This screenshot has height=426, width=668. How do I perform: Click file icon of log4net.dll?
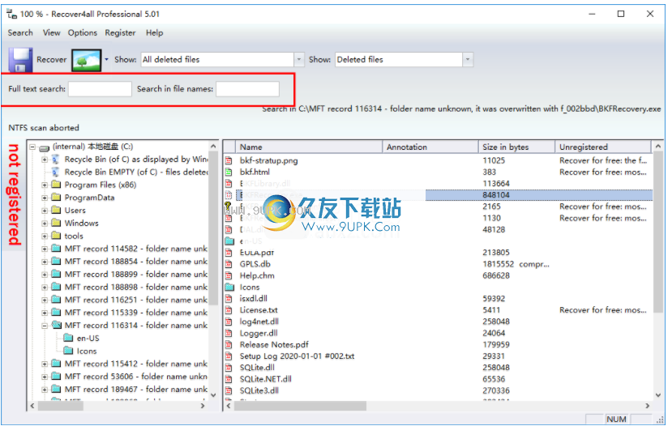229,322
